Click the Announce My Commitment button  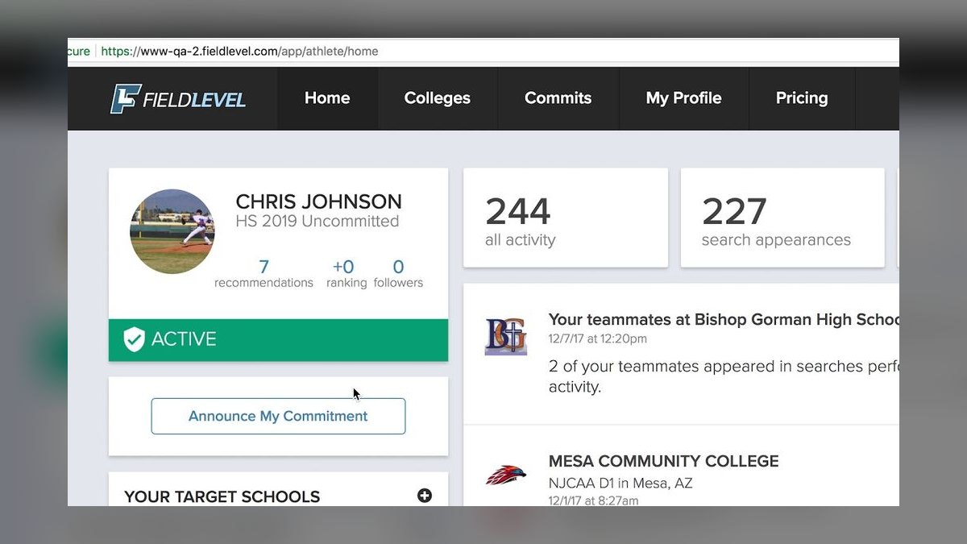pos(278,416)
